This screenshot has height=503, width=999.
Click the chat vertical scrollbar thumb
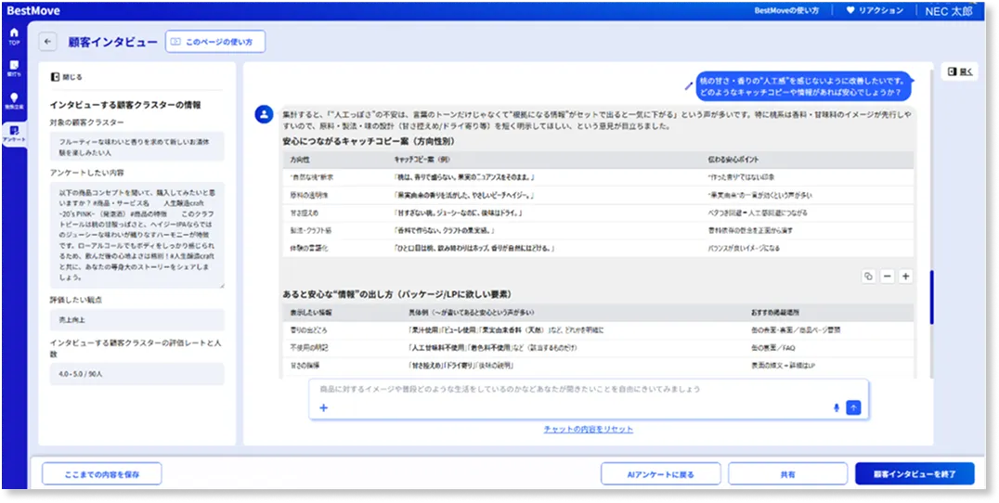click(x=932, y=297)
